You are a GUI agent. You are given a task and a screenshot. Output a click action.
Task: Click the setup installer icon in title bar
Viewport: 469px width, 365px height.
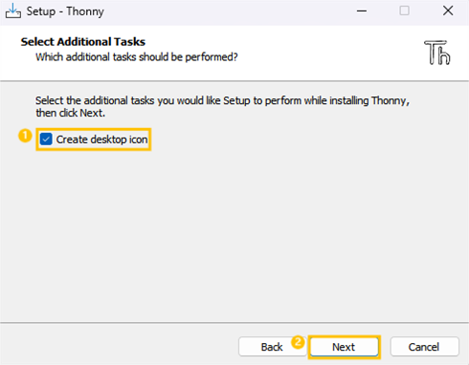(x=13, y=11)
